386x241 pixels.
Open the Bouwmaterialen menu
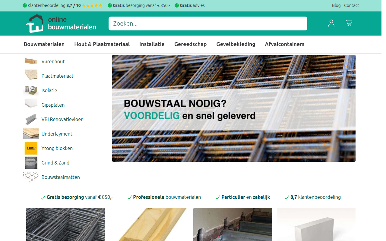tap(44, 44)
